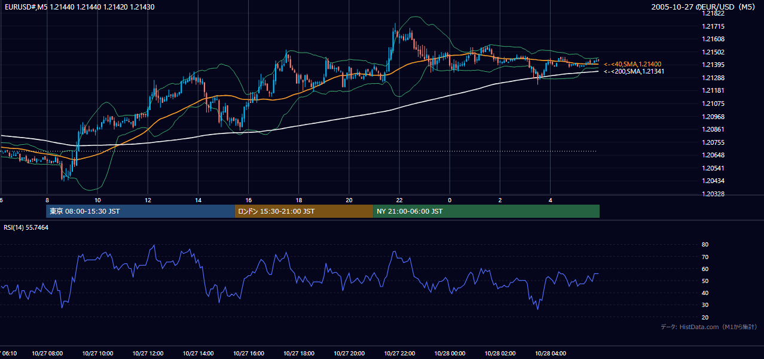The image size is (764, 359).
Task: Select the London session bar ロンドン 15:30-21:00 JST
Action: click(x=304, y=211)
